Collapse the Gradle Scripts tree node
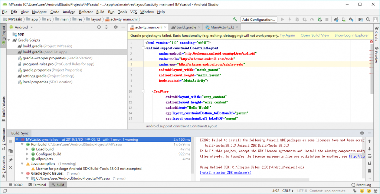Viewport: 380px width, 194px height. (x=9, y=40)
